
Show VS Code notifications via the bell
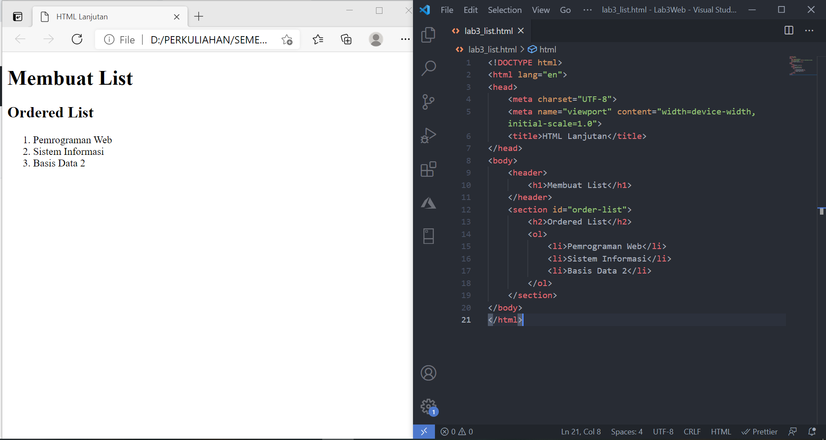tap(812, 431)
